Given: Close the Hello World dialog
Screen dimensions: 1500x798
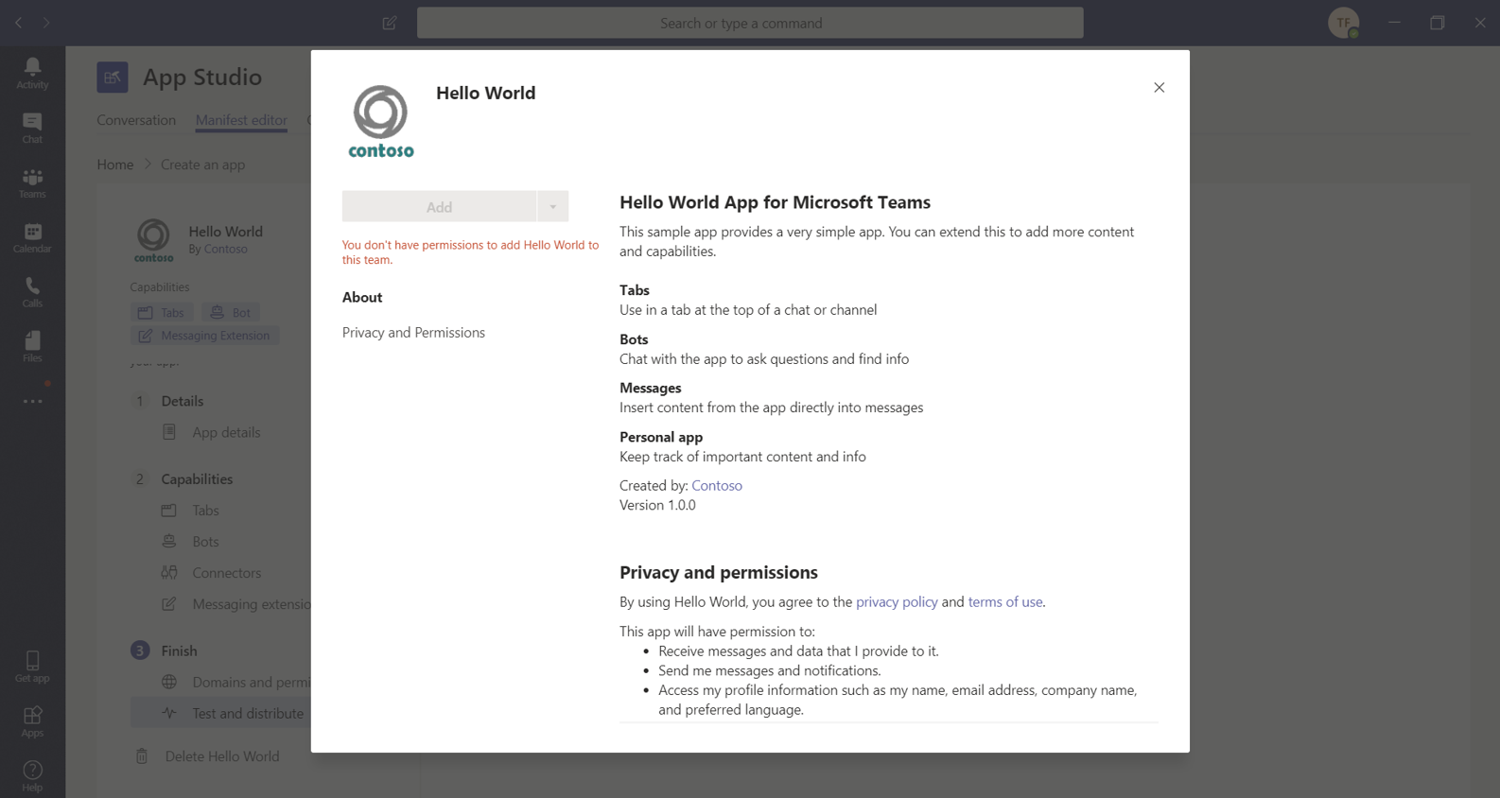Looking at the screenshot, I should [1159, 87].
